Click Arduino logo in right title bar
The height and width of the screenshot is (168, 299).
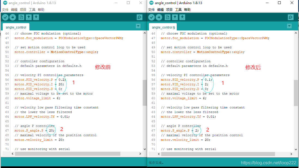tap(151, 3)
